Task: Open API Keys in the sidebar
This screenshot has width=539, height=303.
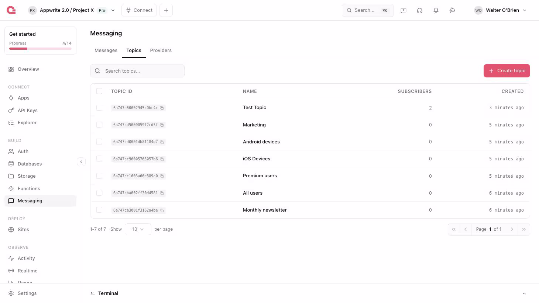Action: (x=40, y=111)
